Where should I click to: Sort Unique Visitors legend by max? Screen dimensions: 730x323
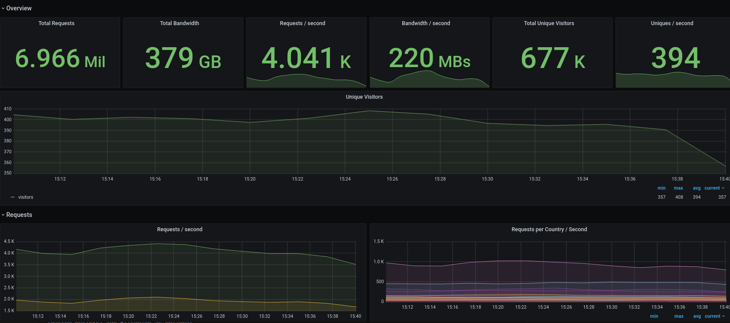click(x=678, y=188)
